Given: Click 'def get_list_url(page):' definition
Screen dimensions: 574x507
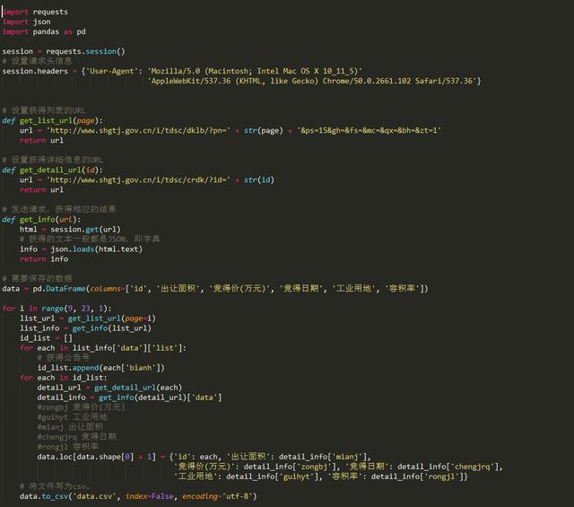Looking at the screenshot, I should point(52,120).
